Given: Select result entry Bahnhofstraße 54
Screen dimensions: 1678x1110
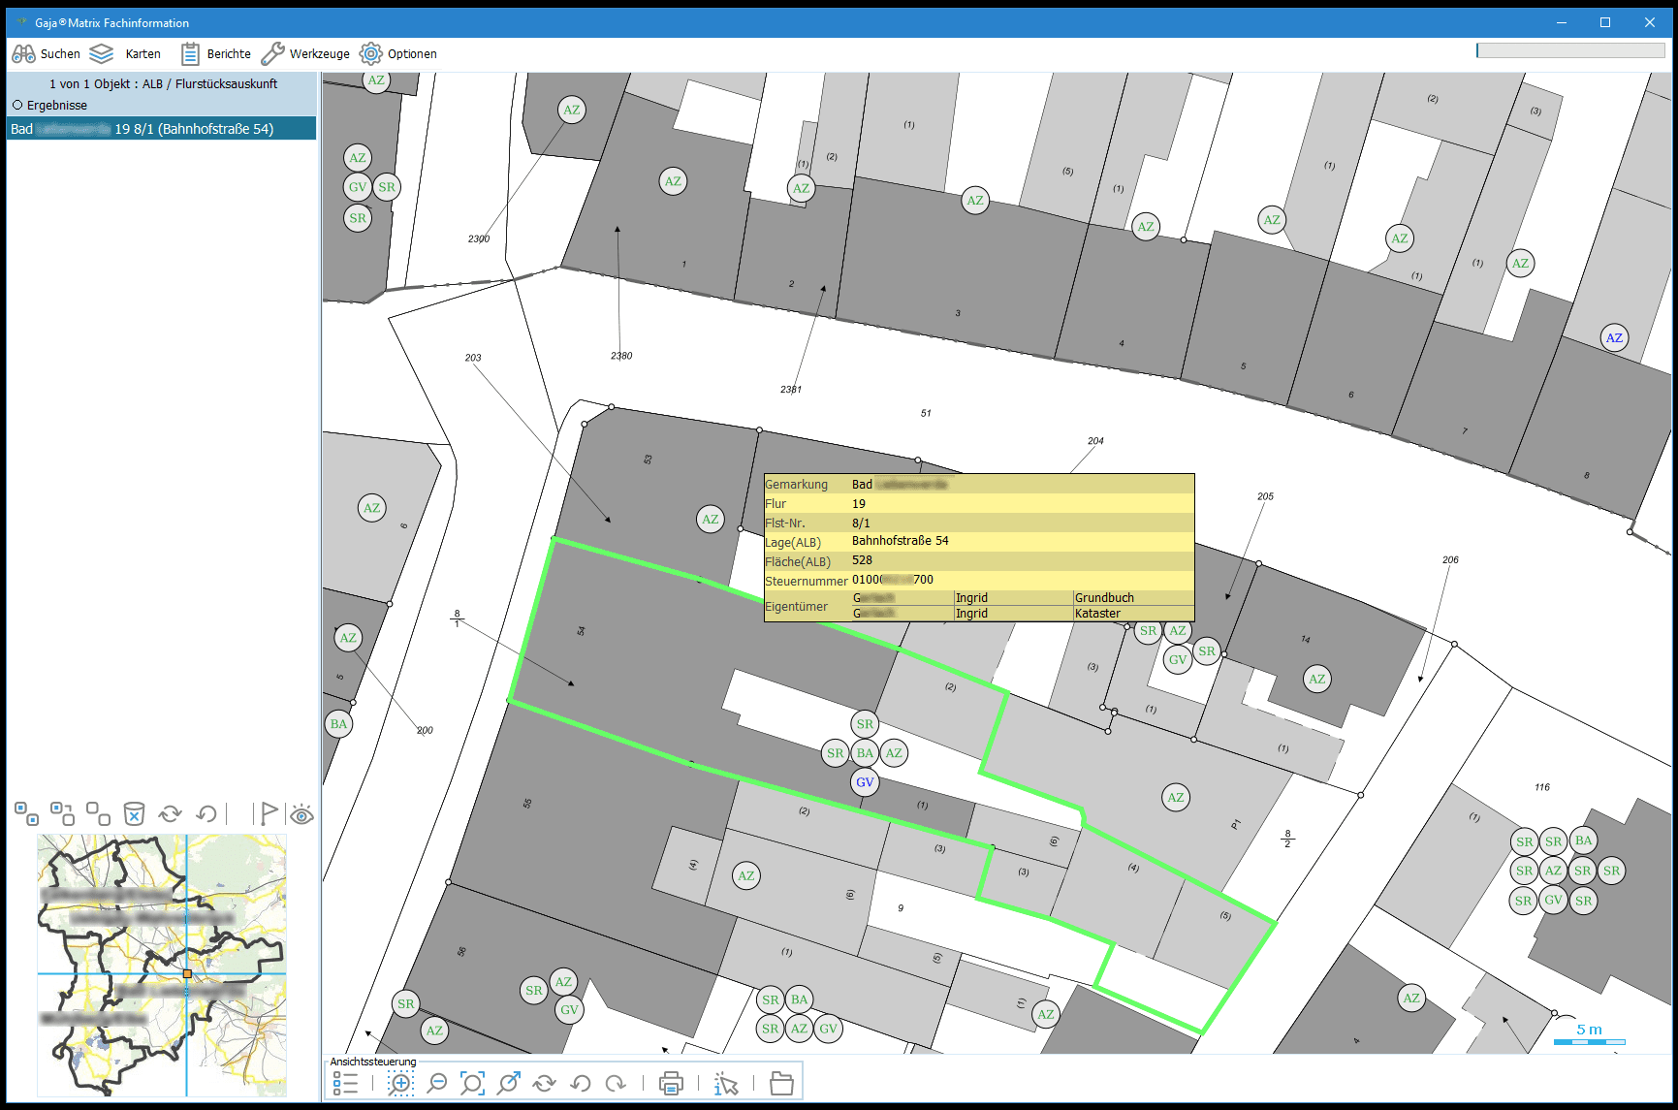Looking at the screenshot, I should [161, 129].
